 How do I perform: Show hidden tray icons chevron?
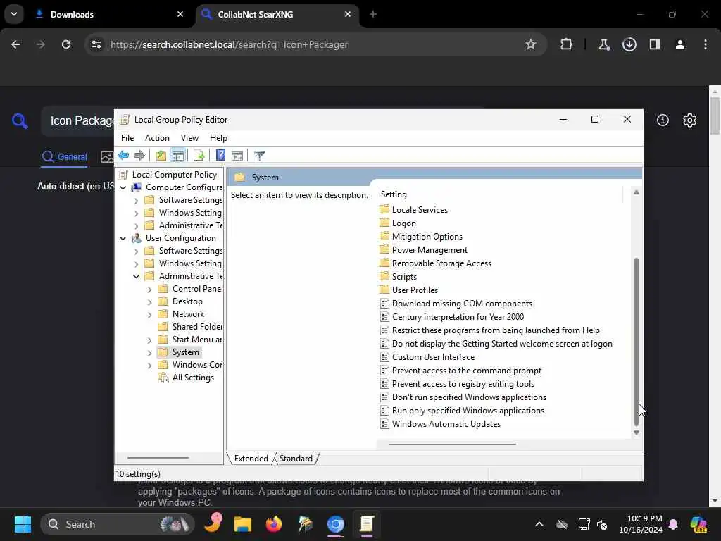point(539,524)
